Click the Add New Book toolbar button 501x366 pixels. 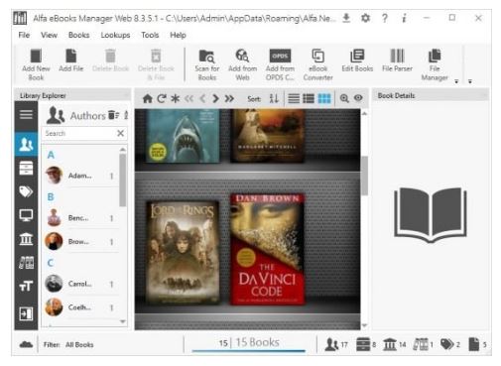(36, 64)
